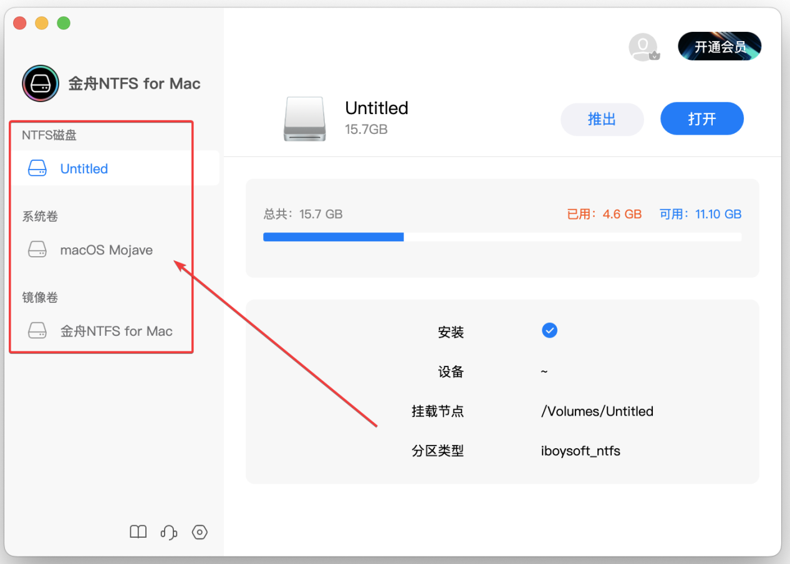
Task: Open the disk with 打开 button
Action: [x=702, y=119]
